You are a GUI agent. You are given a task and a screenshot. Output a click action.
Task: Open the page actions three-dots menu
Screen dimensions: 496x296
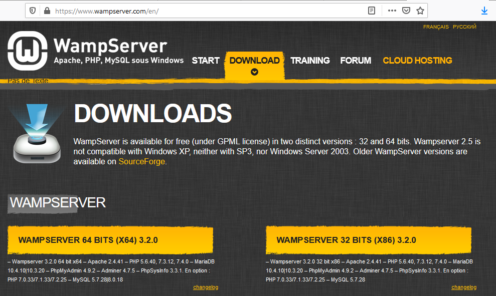point(392,11)
